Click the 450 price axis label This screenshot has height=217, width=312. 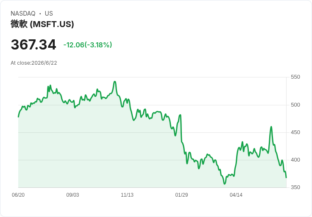click(295, 132)
